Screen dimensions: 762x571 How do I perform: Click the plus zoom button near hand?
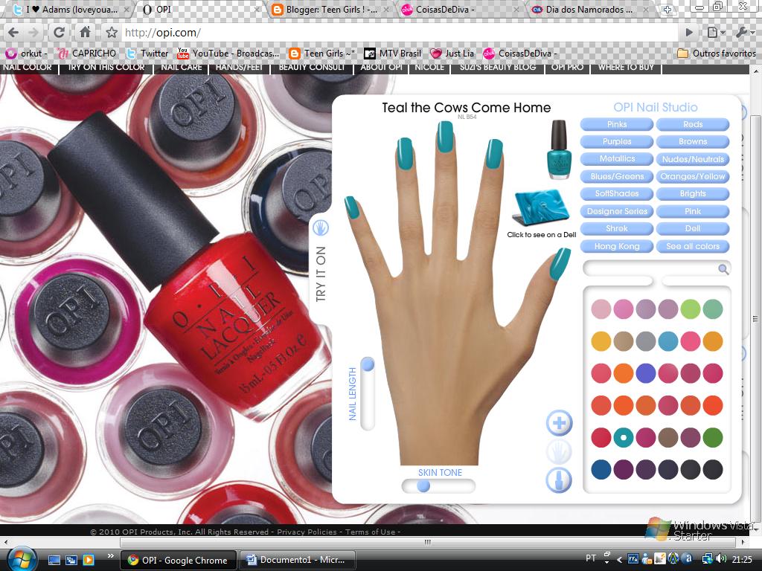pyautogui.click(x=559, y=423)
